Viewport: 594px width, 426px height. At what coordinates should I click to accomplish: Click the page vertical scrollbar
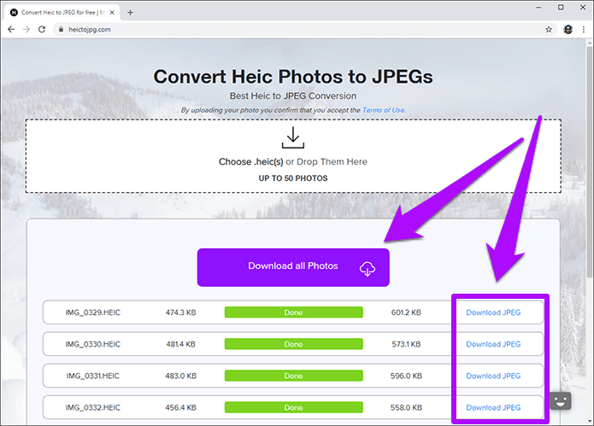coord(590,163)
